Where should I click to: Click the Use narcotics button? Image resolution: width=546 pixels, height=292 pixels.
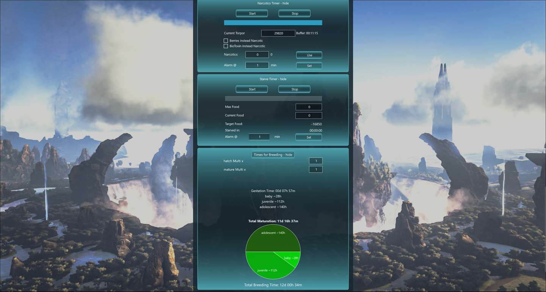309,55
